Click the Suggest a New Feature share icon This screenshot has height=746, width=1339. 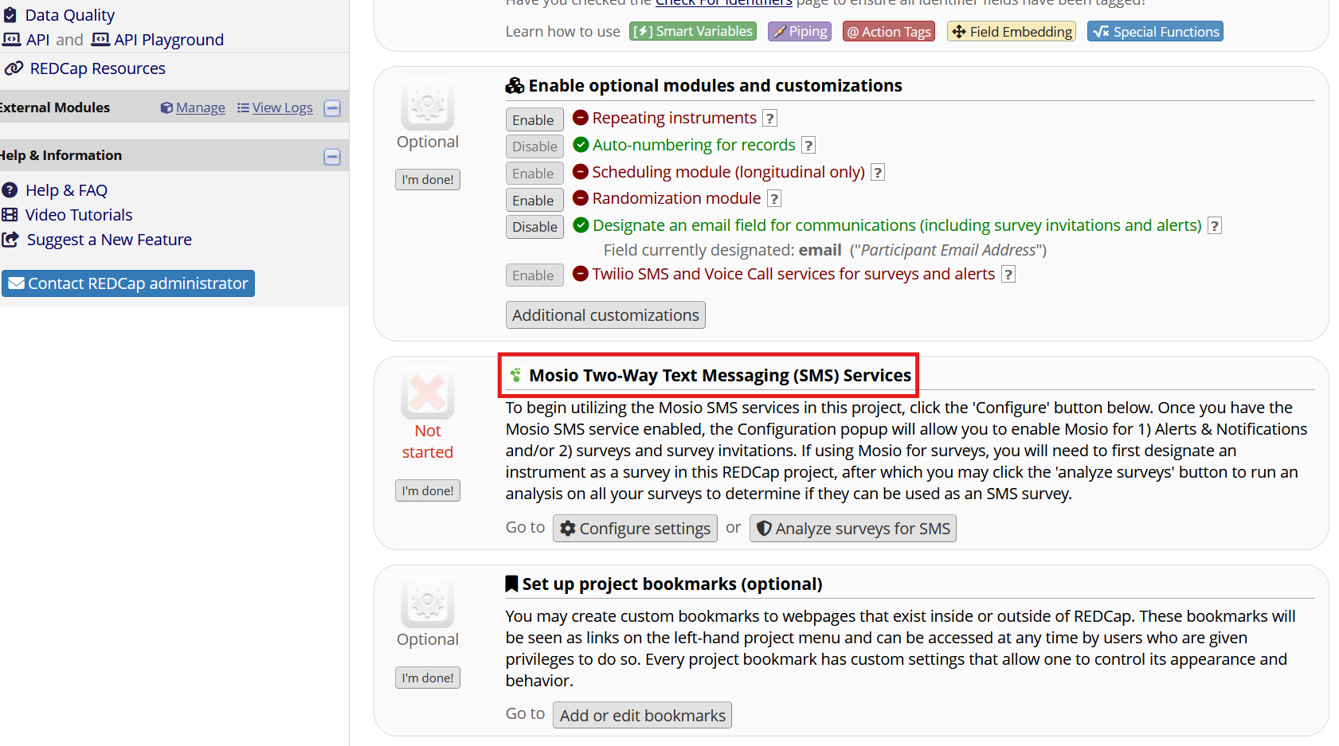(x=10, y=239)
